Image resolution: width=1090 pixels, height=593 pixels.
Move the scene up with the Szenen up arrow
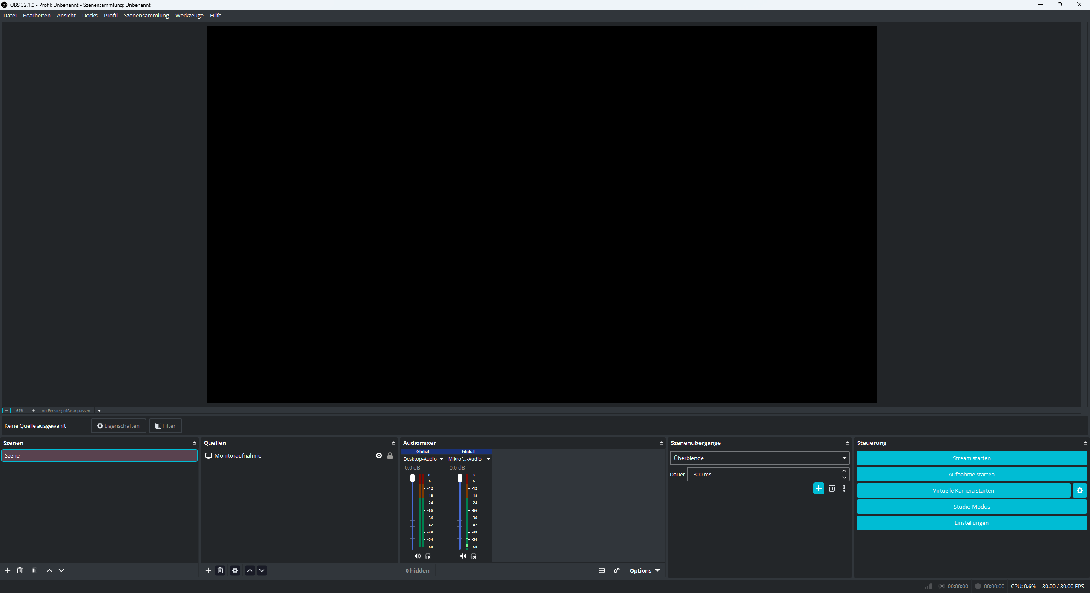click(x=49, y=570)
